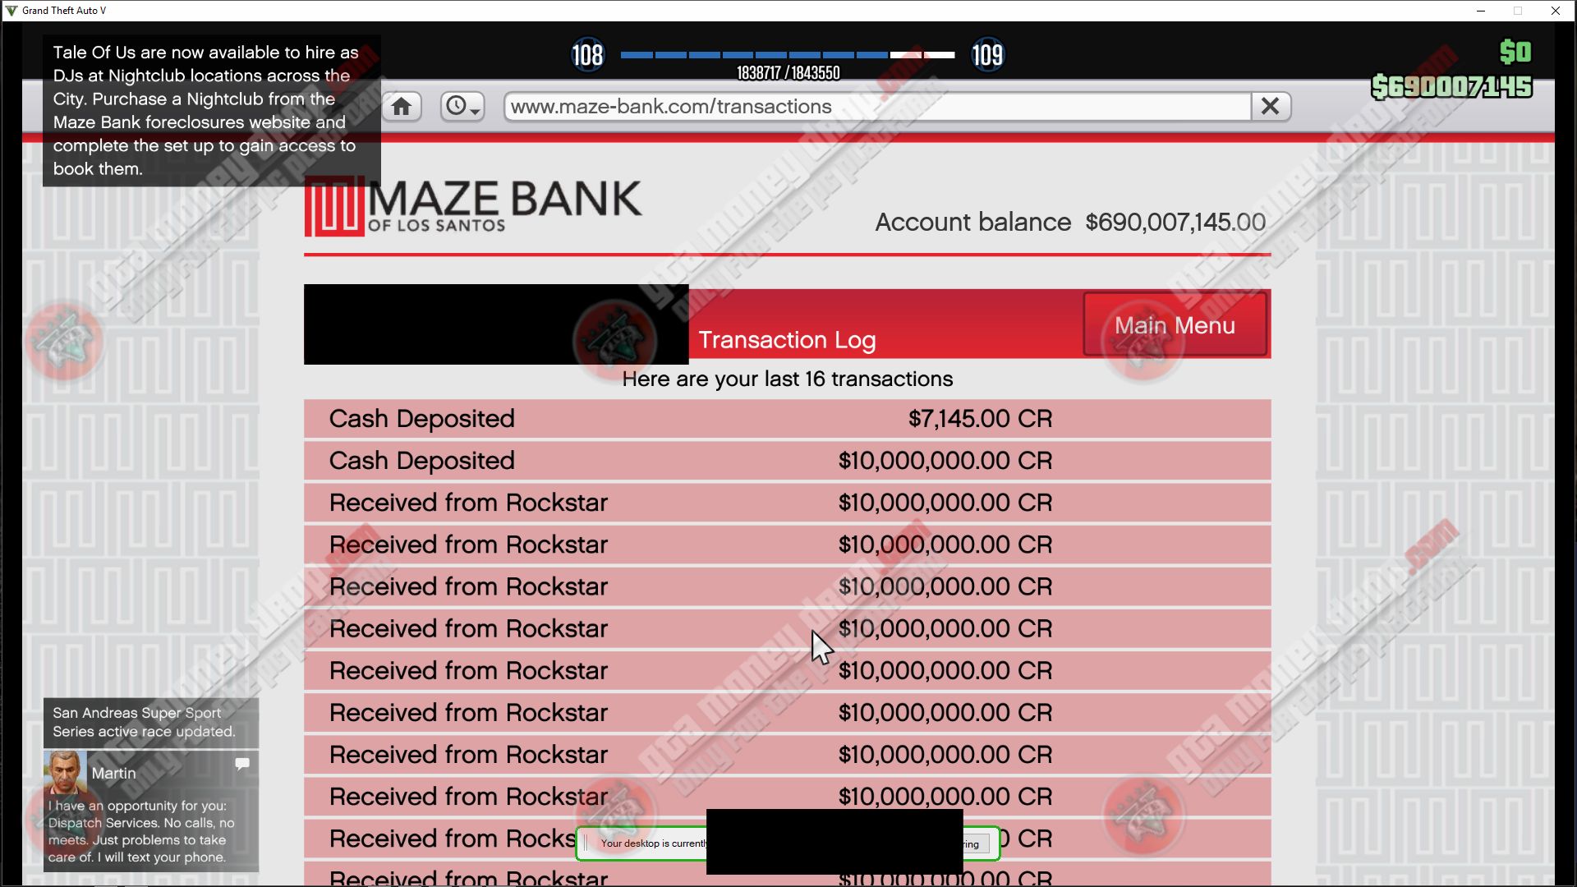Screen dimensions: 1577x887
Task: Select the $10,000,000.00 Cash Deposited row
Action: pyautogui.click(x=787, y=461)
